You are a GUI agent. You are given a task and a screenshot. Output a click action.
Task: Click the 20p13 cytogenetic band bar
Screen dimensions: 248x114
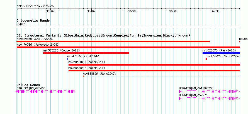coord(128,27)
